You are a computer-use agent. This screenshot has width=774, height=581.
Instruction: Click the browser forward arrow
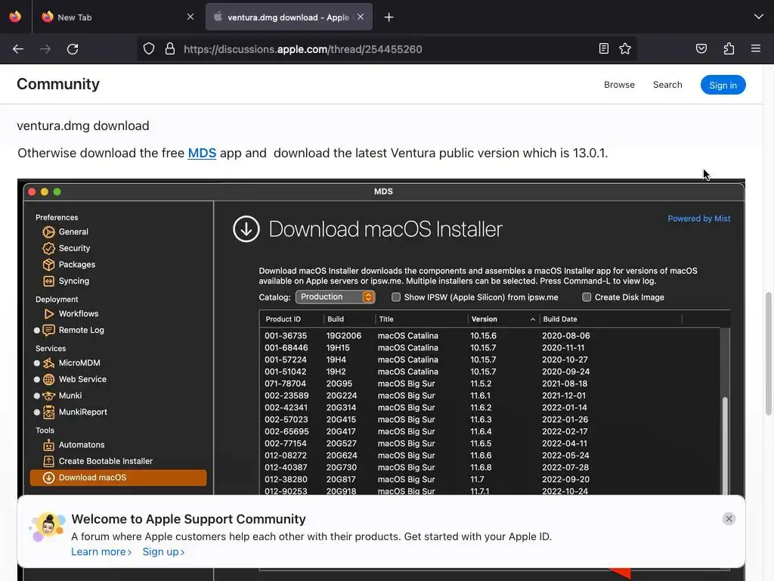click(x=45, y=49)
